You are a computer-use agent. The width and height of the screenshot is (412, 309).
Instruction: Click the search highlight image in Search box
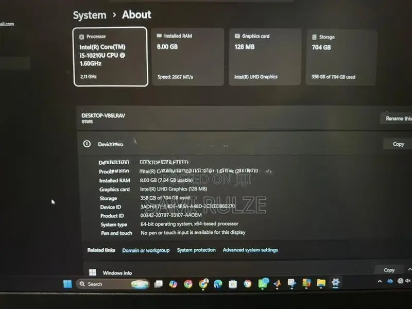(140, 284)
